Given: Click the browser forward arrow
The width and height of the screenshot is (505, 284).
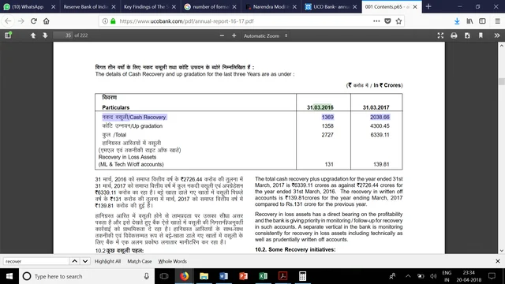Looking at the screenshot, I should [21, 21].
